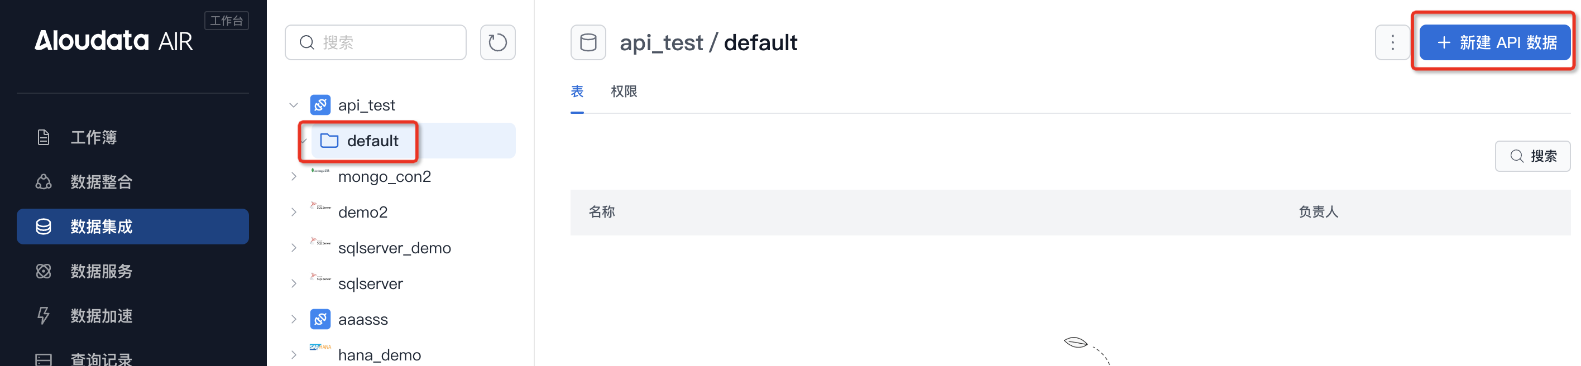The width and height of the screenshot is (1581, 366).
Task: Expand the sqlserver_demo data source
Action: 294,248
